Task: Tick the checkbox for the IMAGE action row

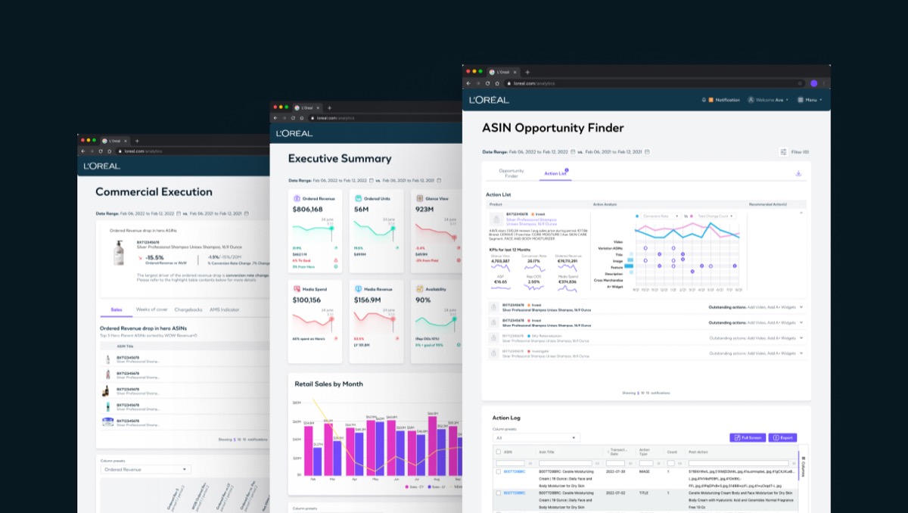Action: pyautogui.click(x=498, y=471)
